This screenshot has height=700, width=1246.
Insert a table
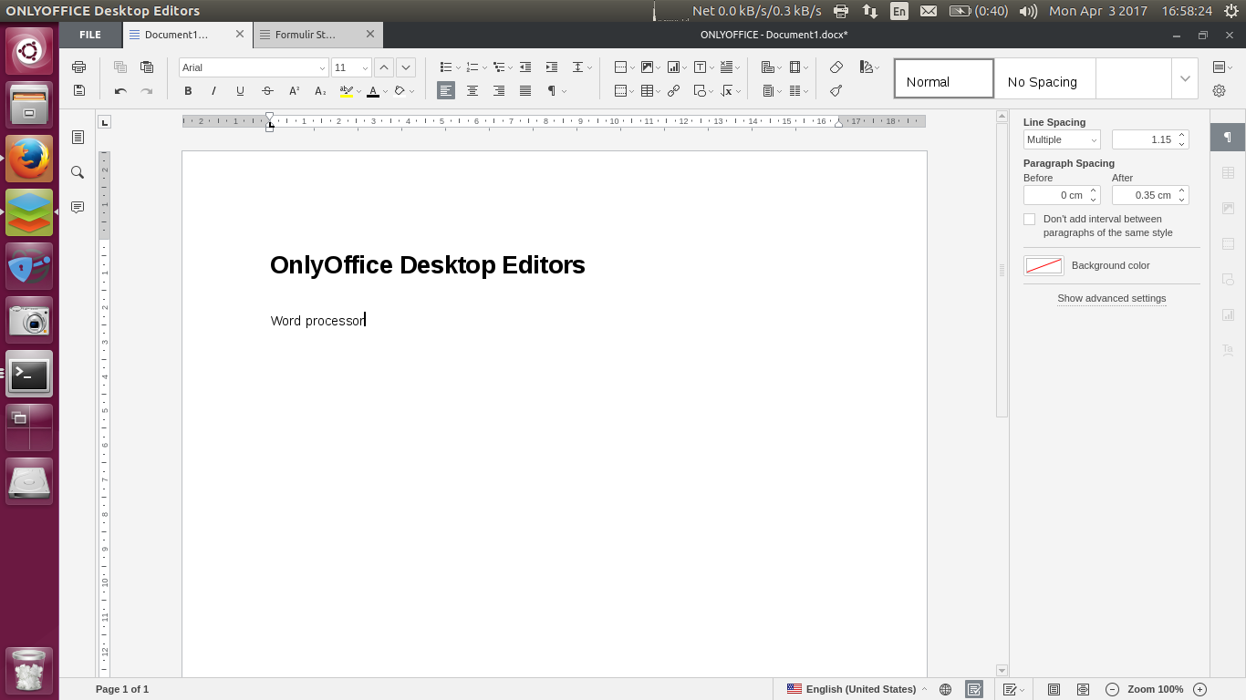pyautogui.click(x=647, y=90)
